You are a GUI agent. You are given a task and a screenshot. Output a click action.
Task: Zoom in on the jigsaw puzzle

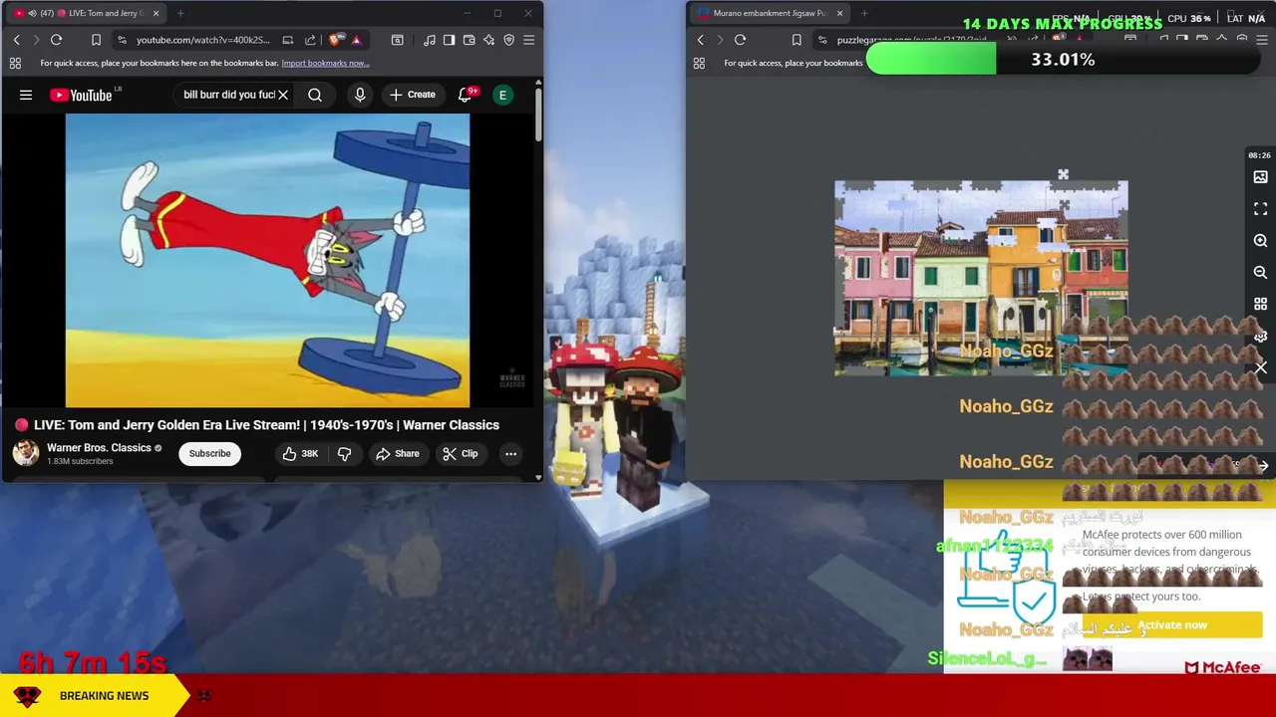point(1260,241)
